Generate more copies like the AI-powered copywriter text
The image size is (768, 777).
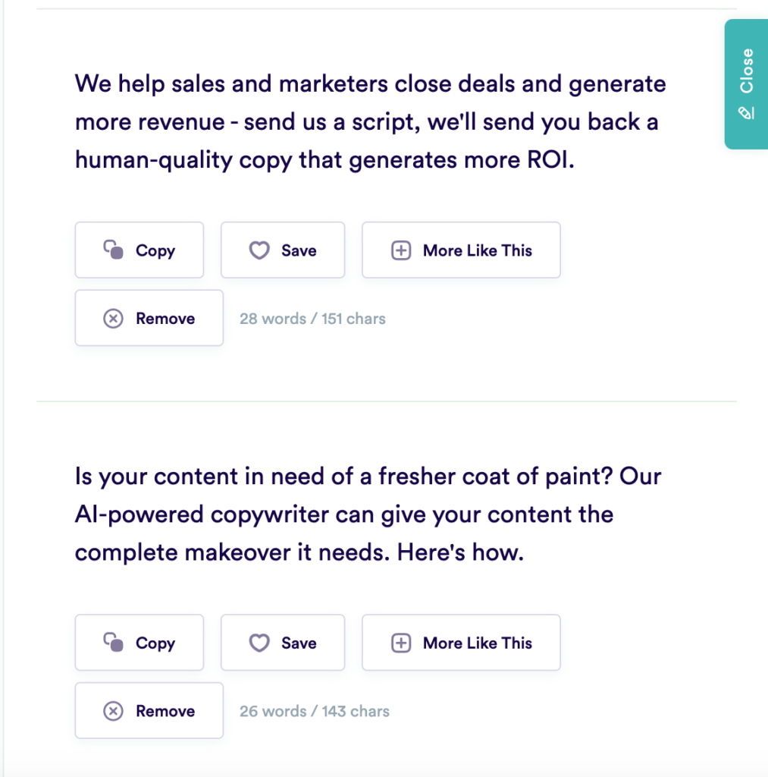(460, 643)
